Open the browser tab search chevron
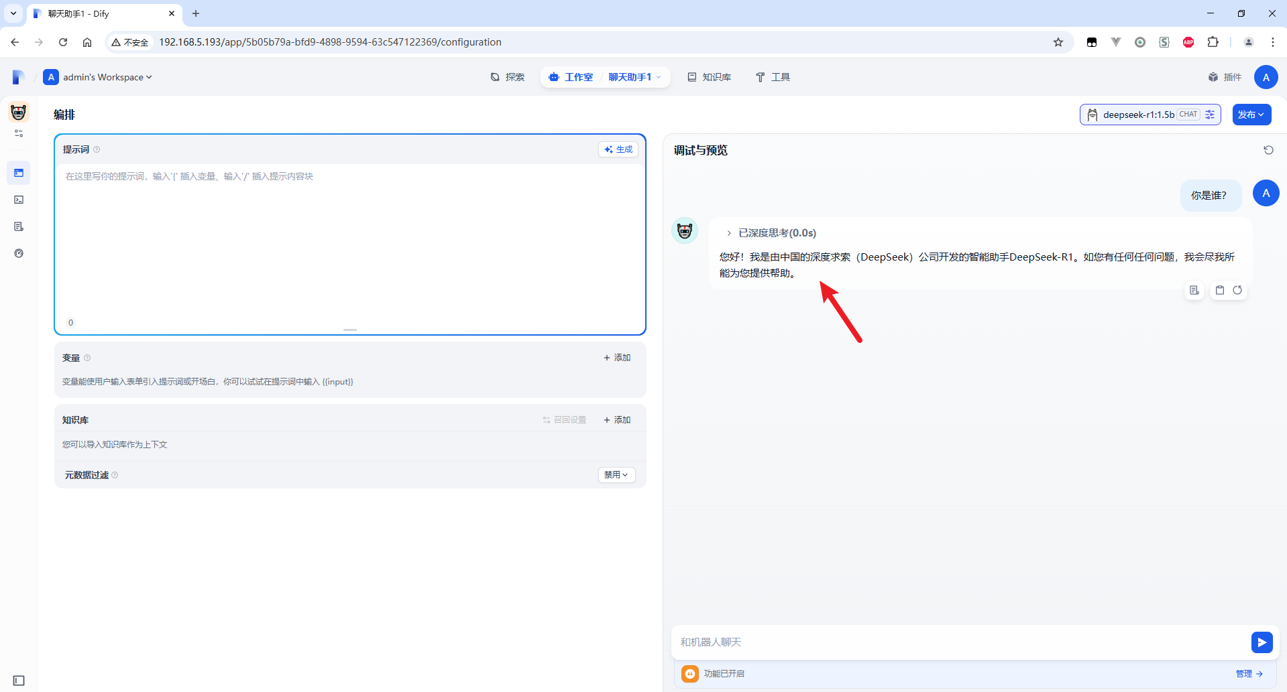Screen dimensions: 1287x692 (x=13, y=13)
